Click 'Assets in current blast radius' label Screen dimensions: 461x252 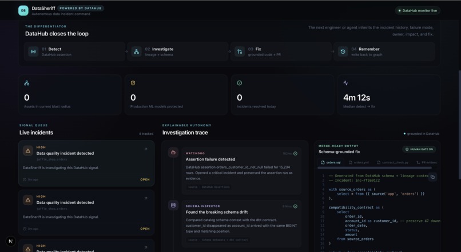(x=47, y=107)
